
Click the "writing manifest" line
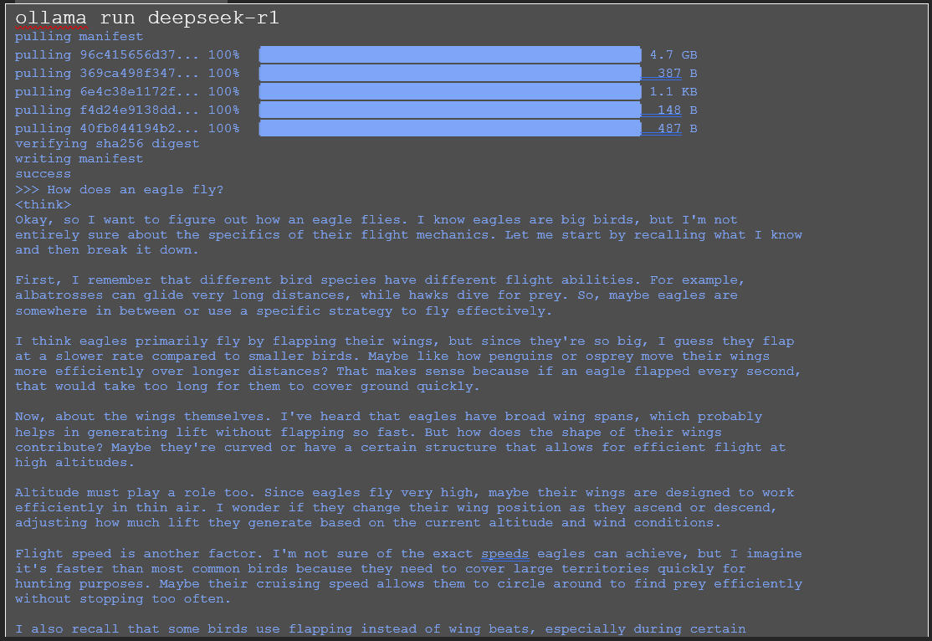[x=79, y=159]
